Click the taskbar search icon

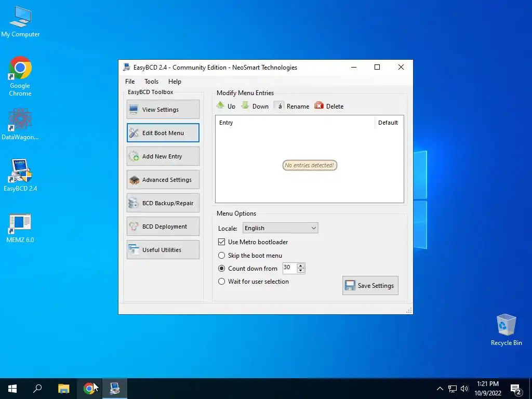(37, 389)
